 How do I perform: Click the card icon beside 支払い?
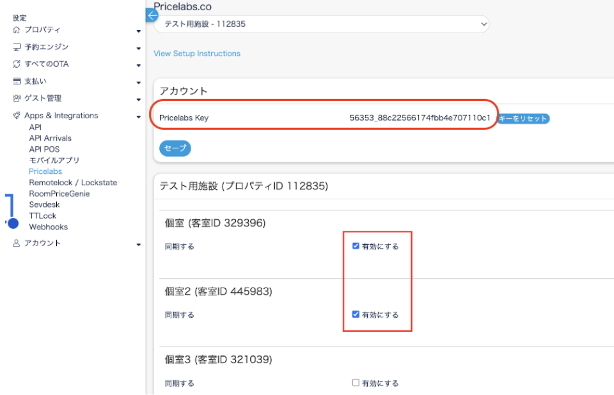coord(17,82)
